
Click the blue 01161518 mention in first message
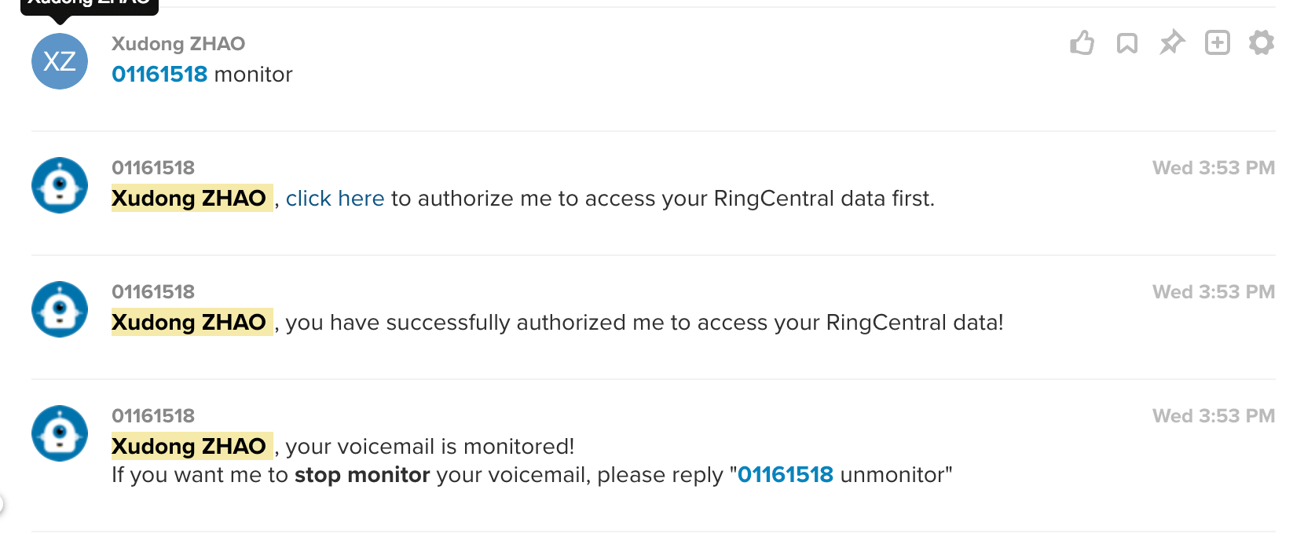pyautogui.click(x=159, y=75)
